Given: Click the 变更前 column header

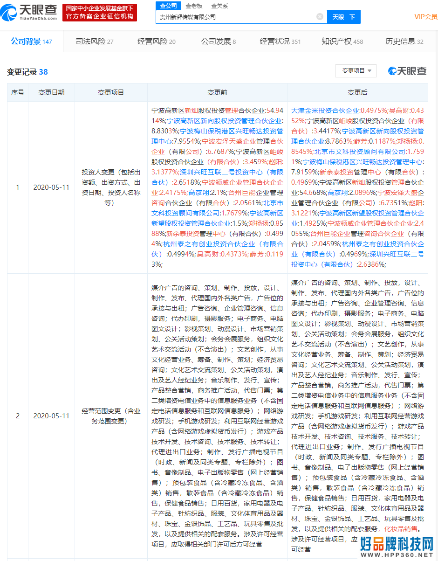Looking at the screenshot, I should coord(217,92).
